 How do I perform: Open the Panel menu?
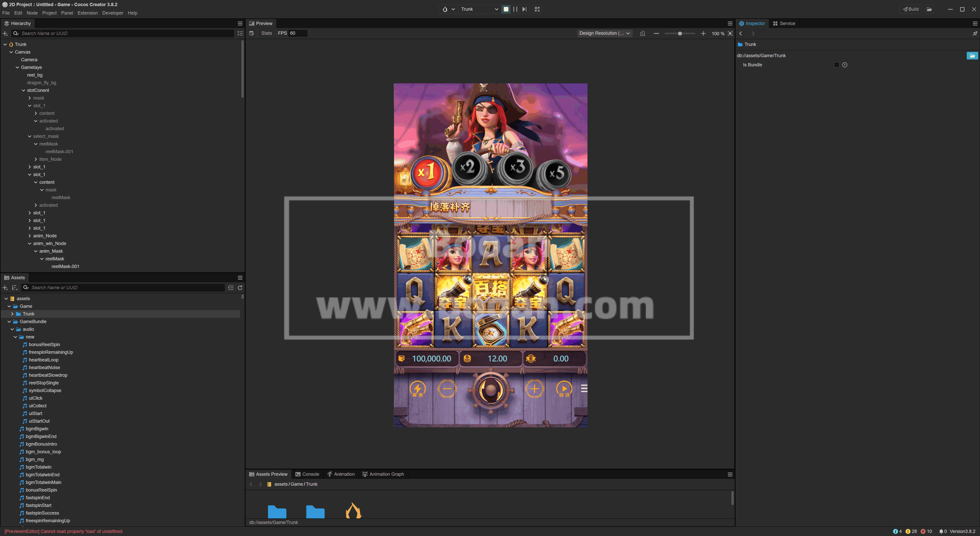point(67,13)
